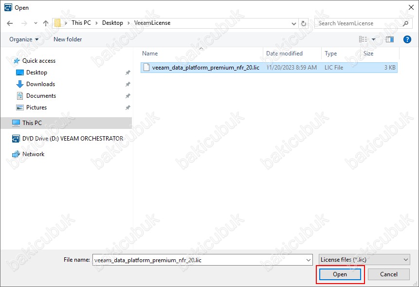
Task: Open the view options dropdown arrow
Action: click(374, 39)
